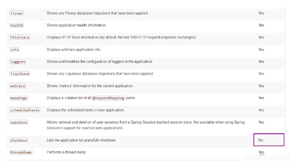The image size is (291, 165).
Task: Click the Yes value in flyway row
Action: click(x=261, y=13)
